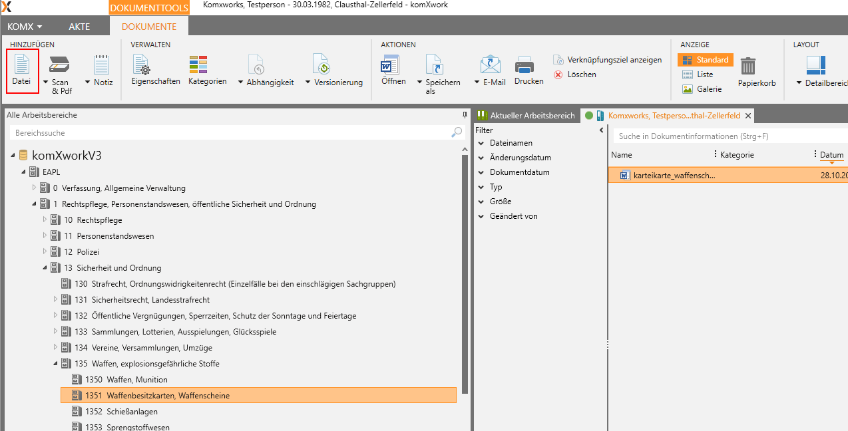
Task: Switch to the AKTE ribbon tab
Action: (x=79, y=27)
